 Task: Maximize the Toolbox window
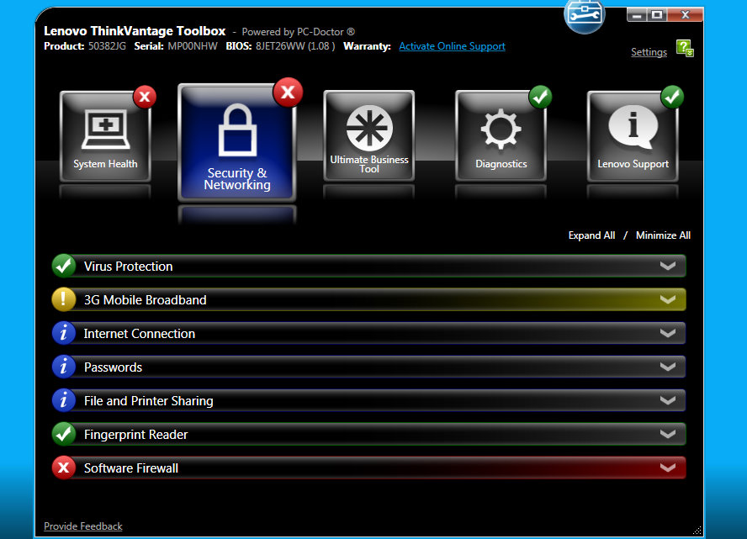[x=657, y=15]
